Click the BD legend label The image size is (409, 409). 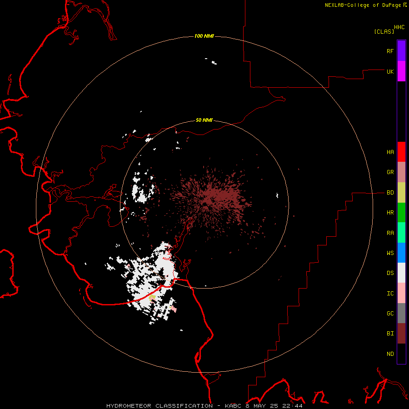tap(390, 193)
